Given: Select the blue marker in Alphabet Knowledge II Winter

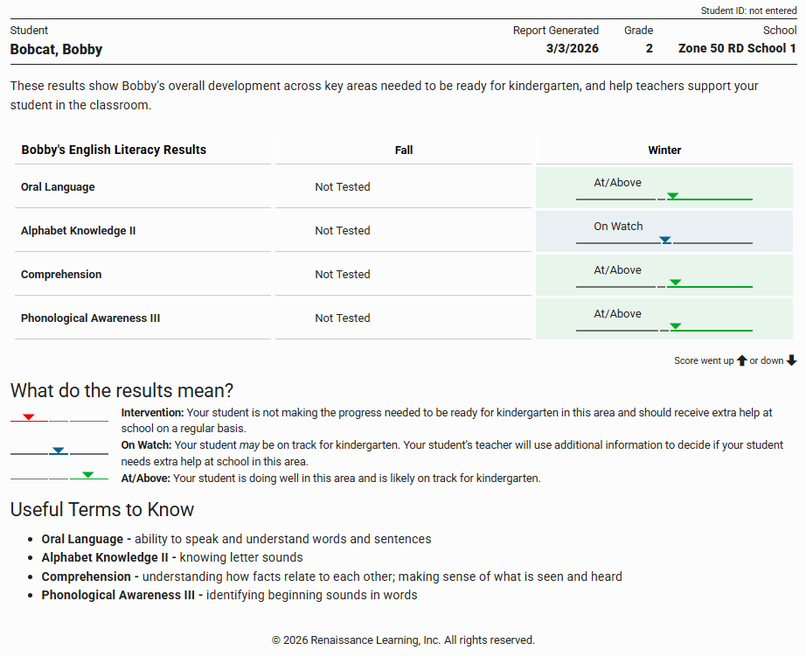Looking at the screenshot, I should tap(665, 240).
